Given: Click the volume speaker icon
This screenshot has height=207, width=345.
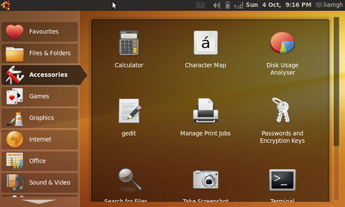Looking at the screenshot, I should coord(217,5).
